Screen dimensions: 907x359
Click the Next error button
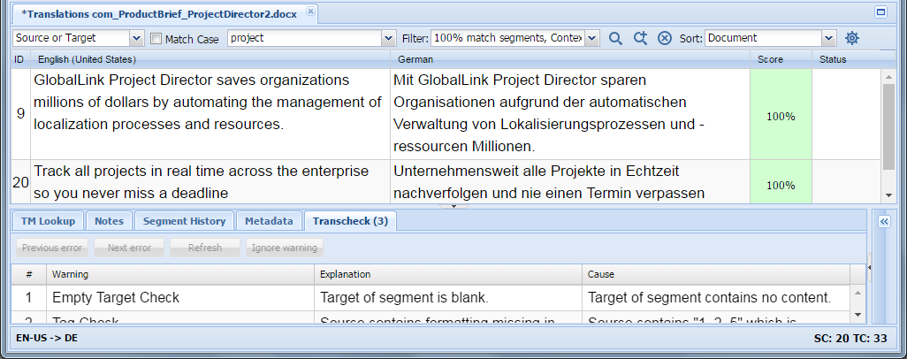[x=129, y=248]
